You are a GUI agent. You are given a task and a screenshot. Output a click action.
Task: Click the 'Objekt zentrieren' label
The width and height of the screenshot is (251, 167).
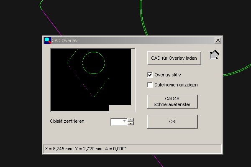tap(67, 121)
